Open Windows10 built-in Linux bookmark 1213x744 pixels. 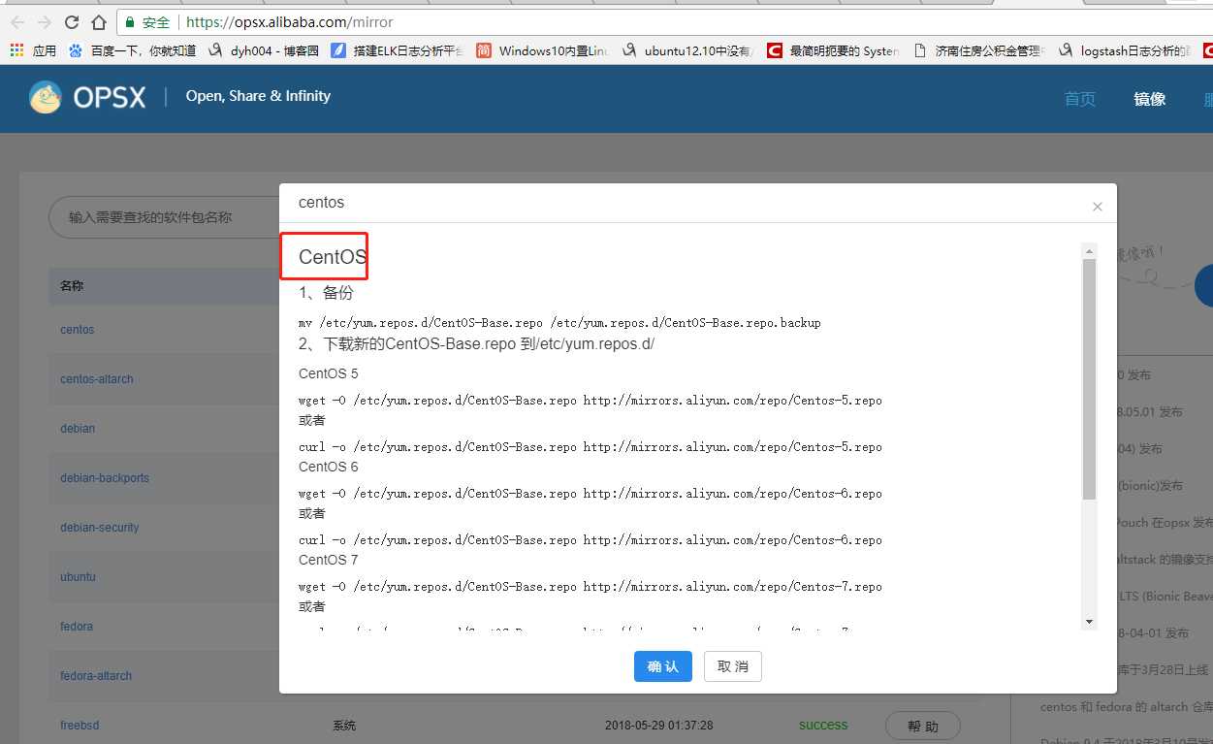(543, 50)
